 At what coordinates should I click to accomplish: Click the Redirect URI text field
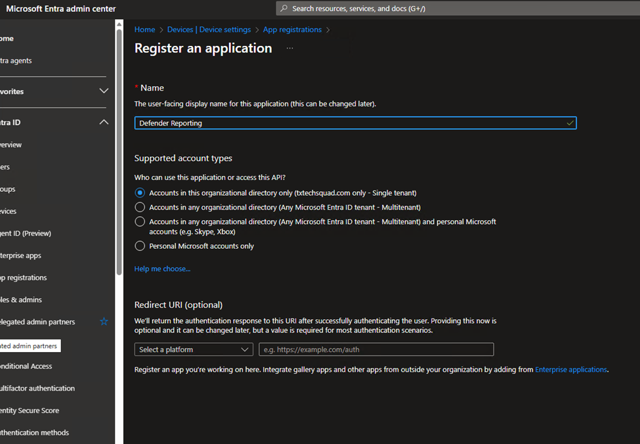click(376, 349)
